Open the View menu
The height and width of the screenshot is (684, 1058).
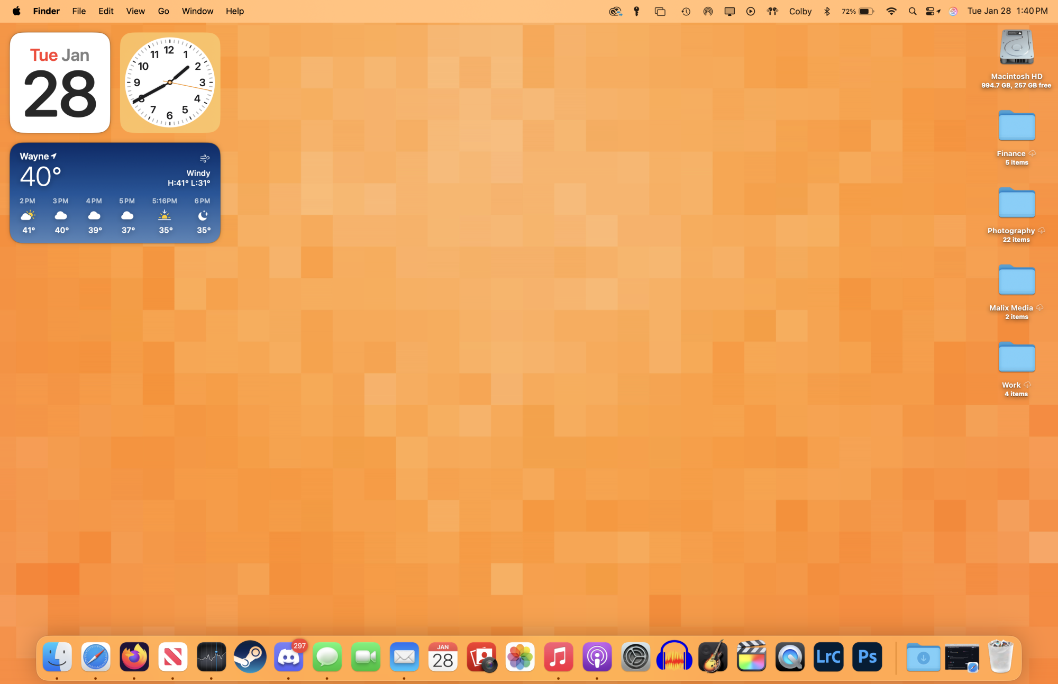click(135, 11)
